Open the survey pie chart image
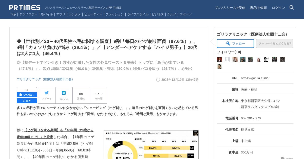Image resolution: width=304 pixels, height=159 pixels. pyautogui.click(x=151, y=145)
